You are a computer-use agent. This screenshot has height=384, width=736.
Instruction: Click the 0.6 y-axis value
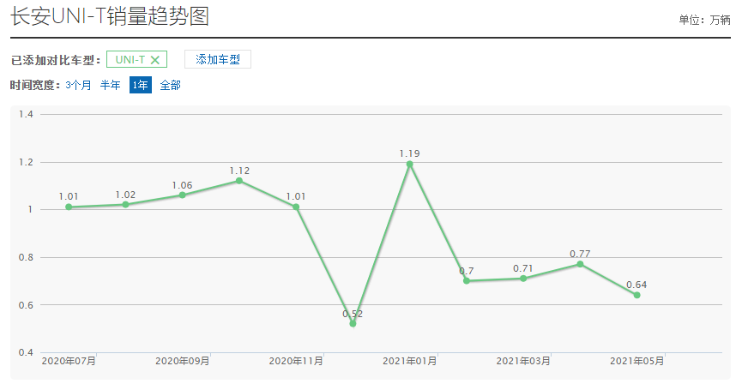[x=26, y=305]
